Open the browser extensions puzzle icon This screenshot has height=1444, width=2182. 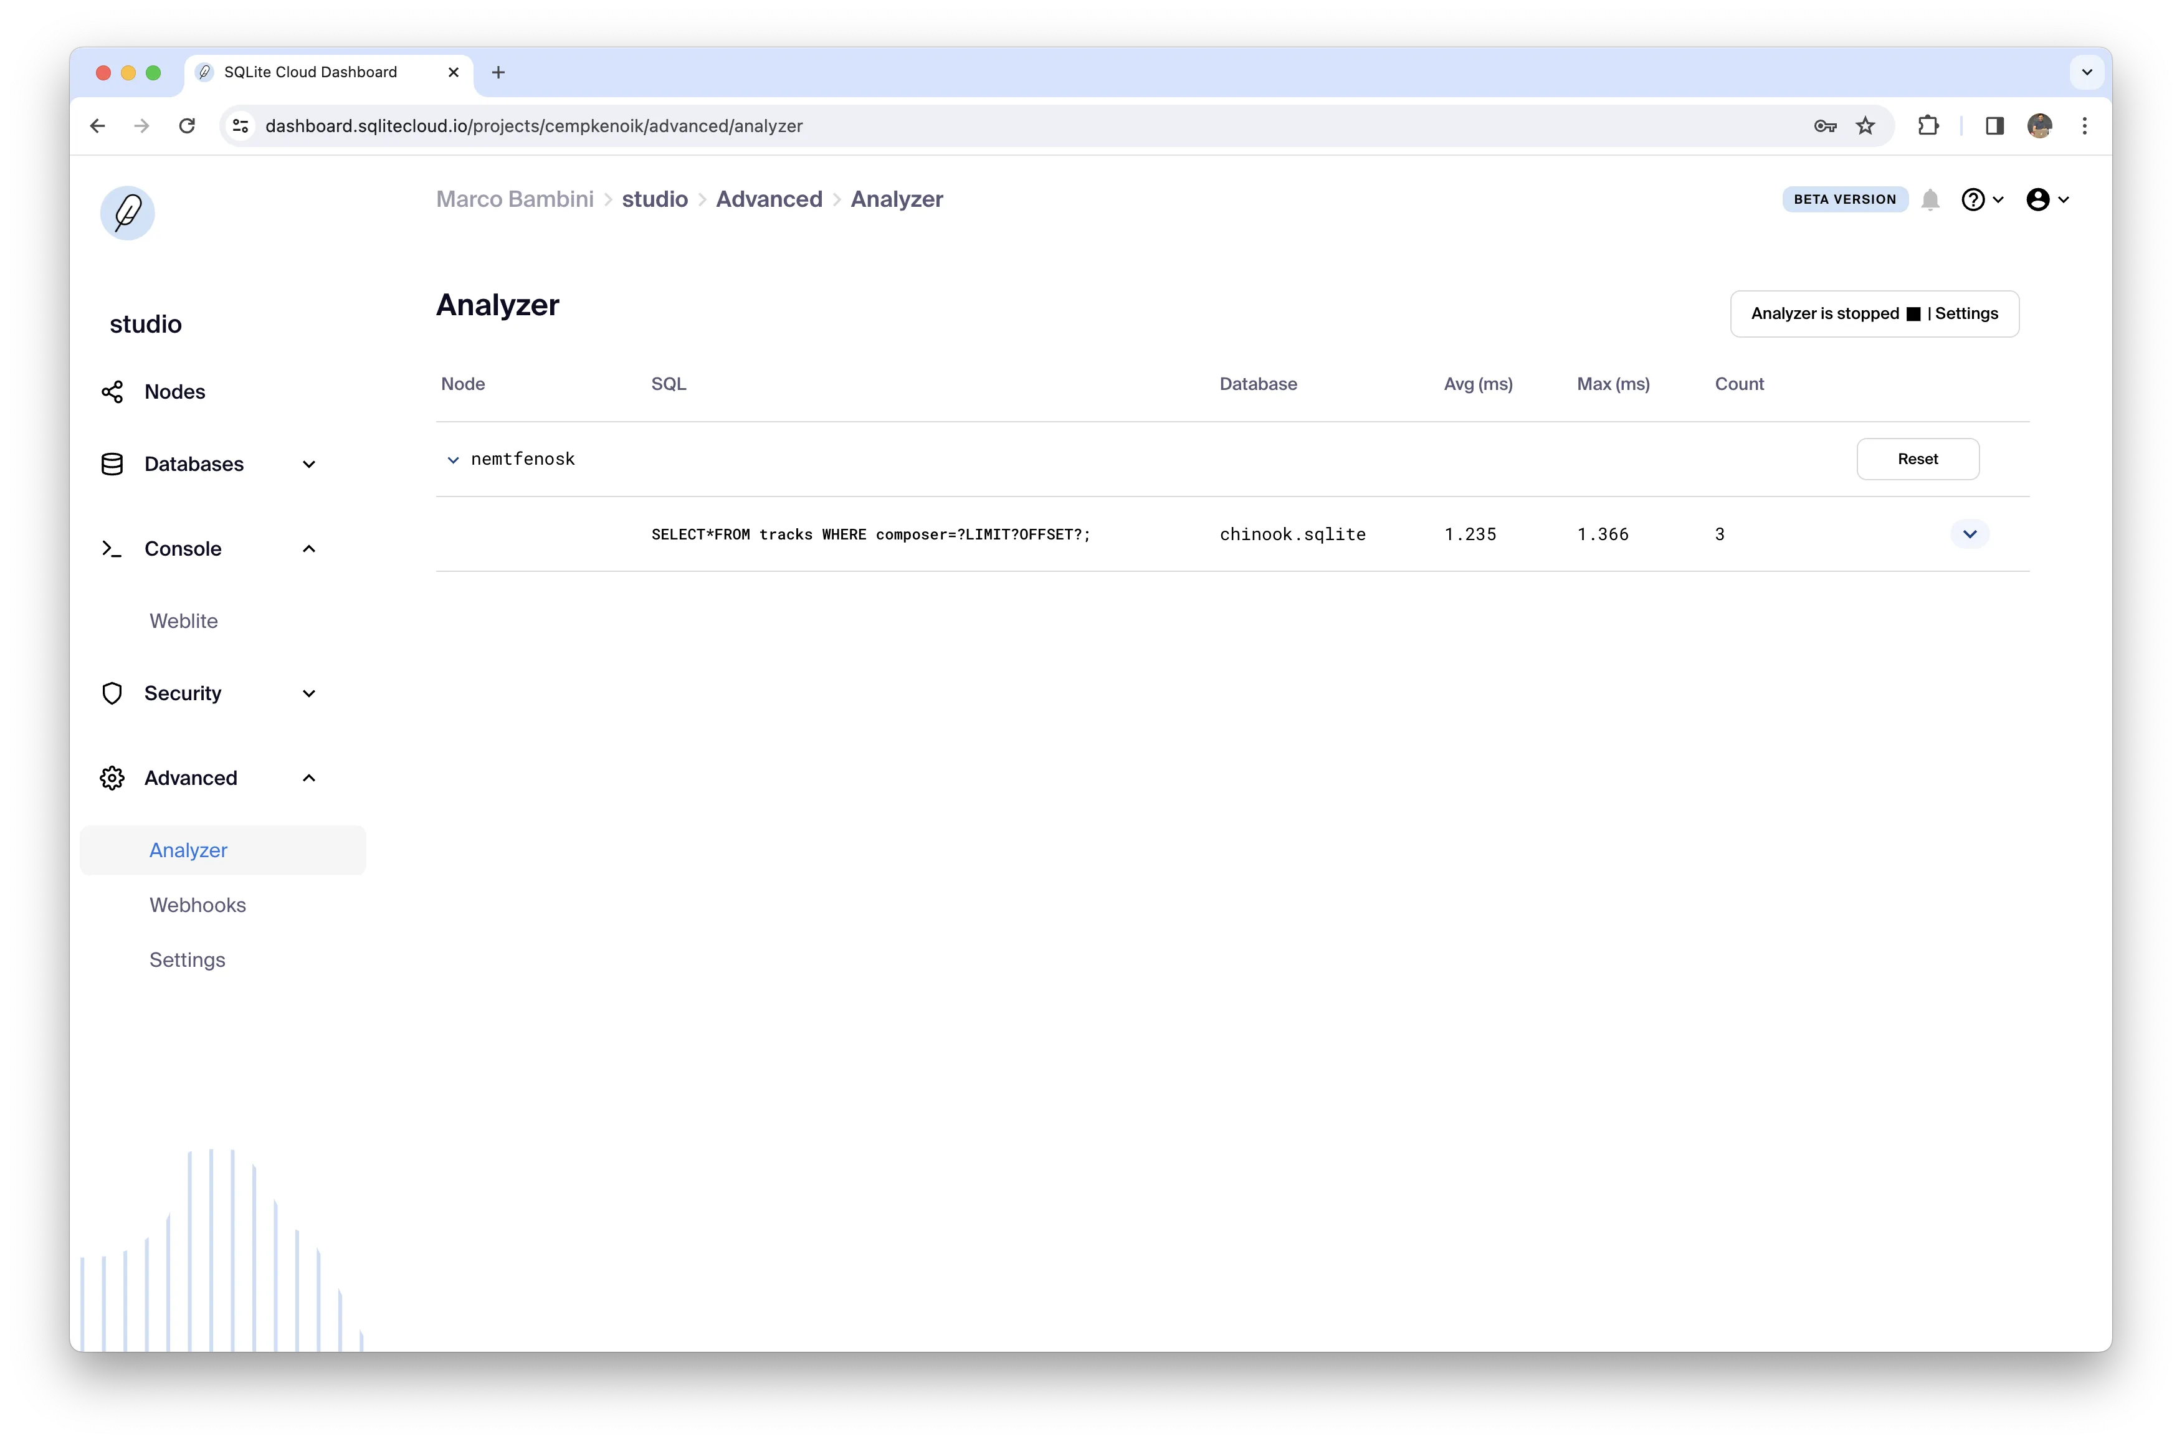[x=1927, y=126]
